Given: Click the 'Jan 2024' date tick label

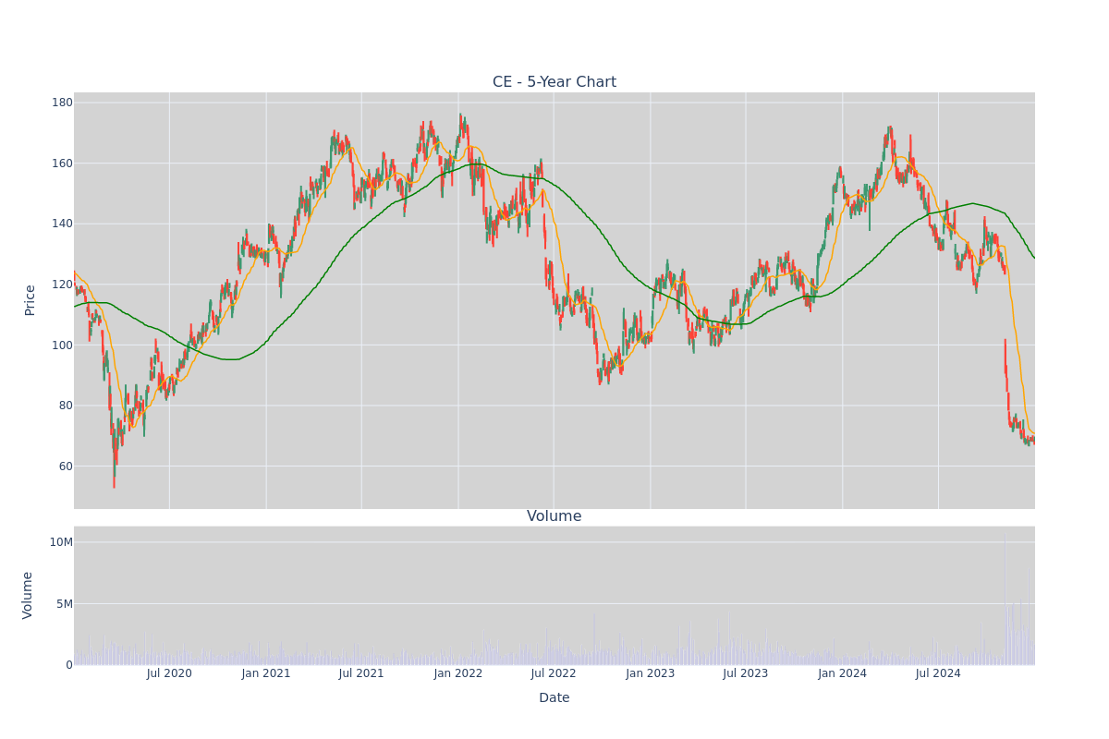Looking at the screenshot, I should coord(843,673).
